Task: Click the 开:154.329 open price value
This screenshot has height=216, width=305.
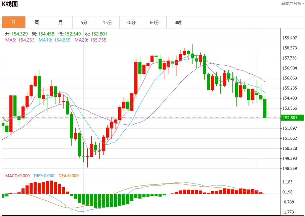Action: pos(16,34)
